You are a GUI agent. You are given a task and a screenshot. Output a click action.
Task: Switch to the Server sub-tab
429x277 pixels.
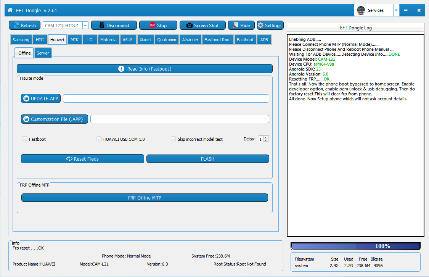(x=43, y=53)
